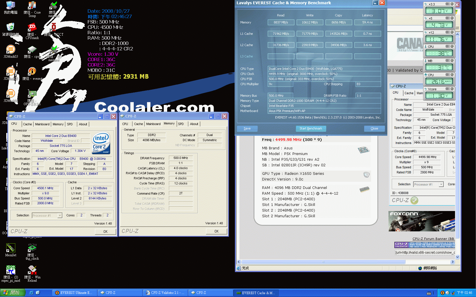Open the Win Reload desktop shortcut
Viewport: 476px width, 297px height.
click(x=32, y=274)
